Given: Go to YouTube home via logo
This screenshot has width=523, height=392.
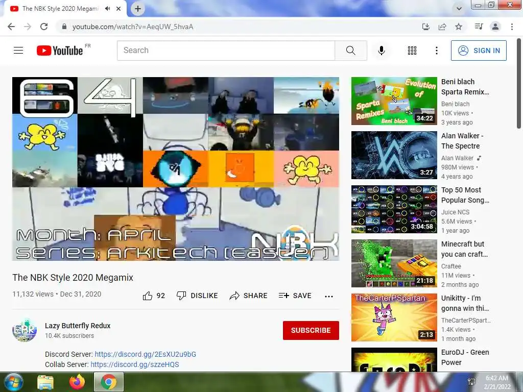Looking at the screenshot, I should (x=60, y=51).
